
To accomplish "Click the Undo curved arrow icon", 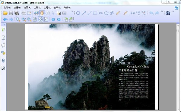I will [x=151, y=13].
